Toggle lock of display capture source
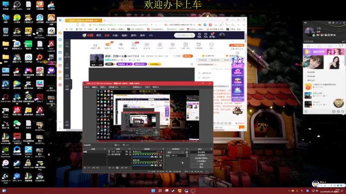The width and height of the screenshot is (346, 194). [x=130, y=154]
